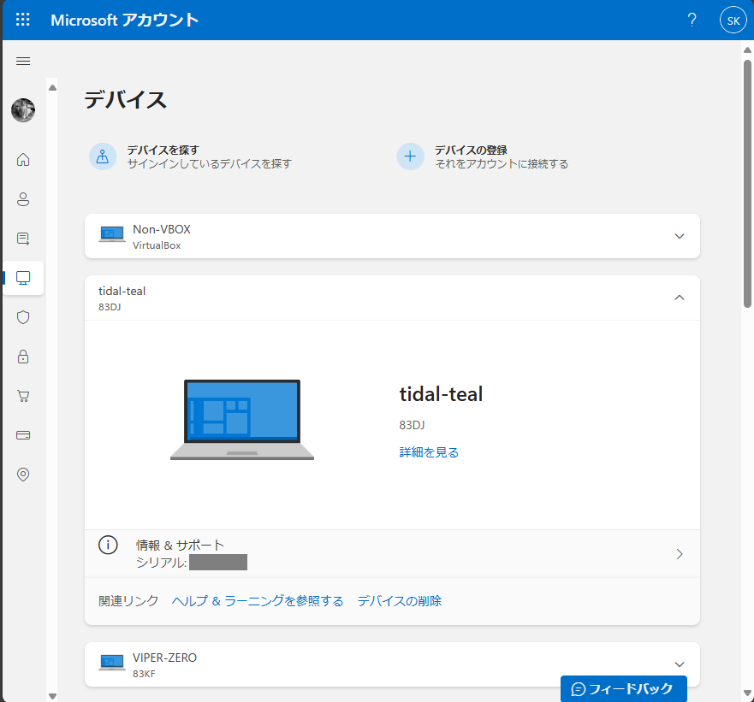Click the info circle icon beside 情報 & サポート
The width and height of the screenshot is (754, 702).
click(108, 545)
